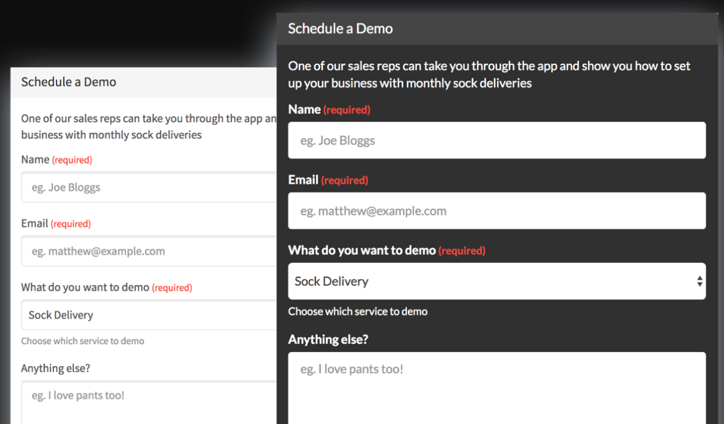Click the Email label in light form
The width and height of the screenshot is (724, 424).
coord(35,223)
